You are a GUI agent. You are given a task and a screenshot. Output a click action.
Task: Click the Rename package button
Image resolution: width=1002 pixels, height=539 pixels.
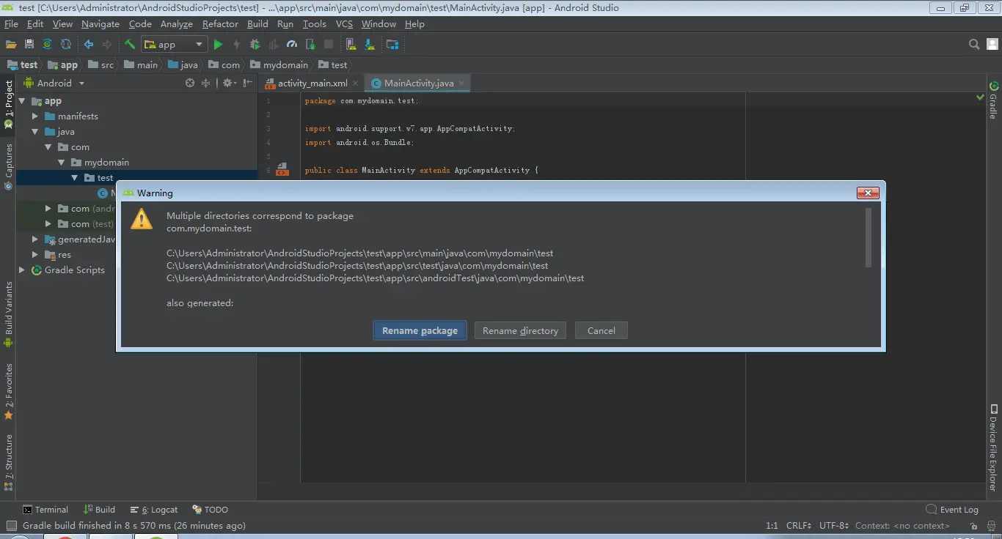pyautogui.click(x=420, y=331)
